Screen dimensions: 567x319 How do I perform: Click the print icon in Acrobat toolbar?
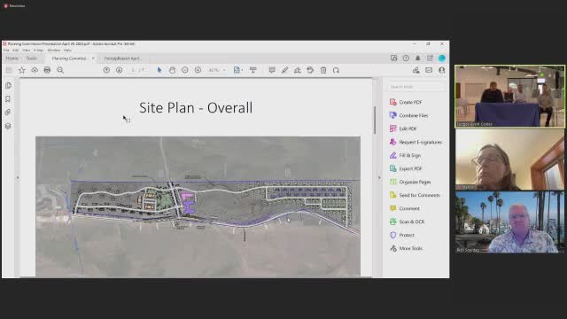pos(47,70)
